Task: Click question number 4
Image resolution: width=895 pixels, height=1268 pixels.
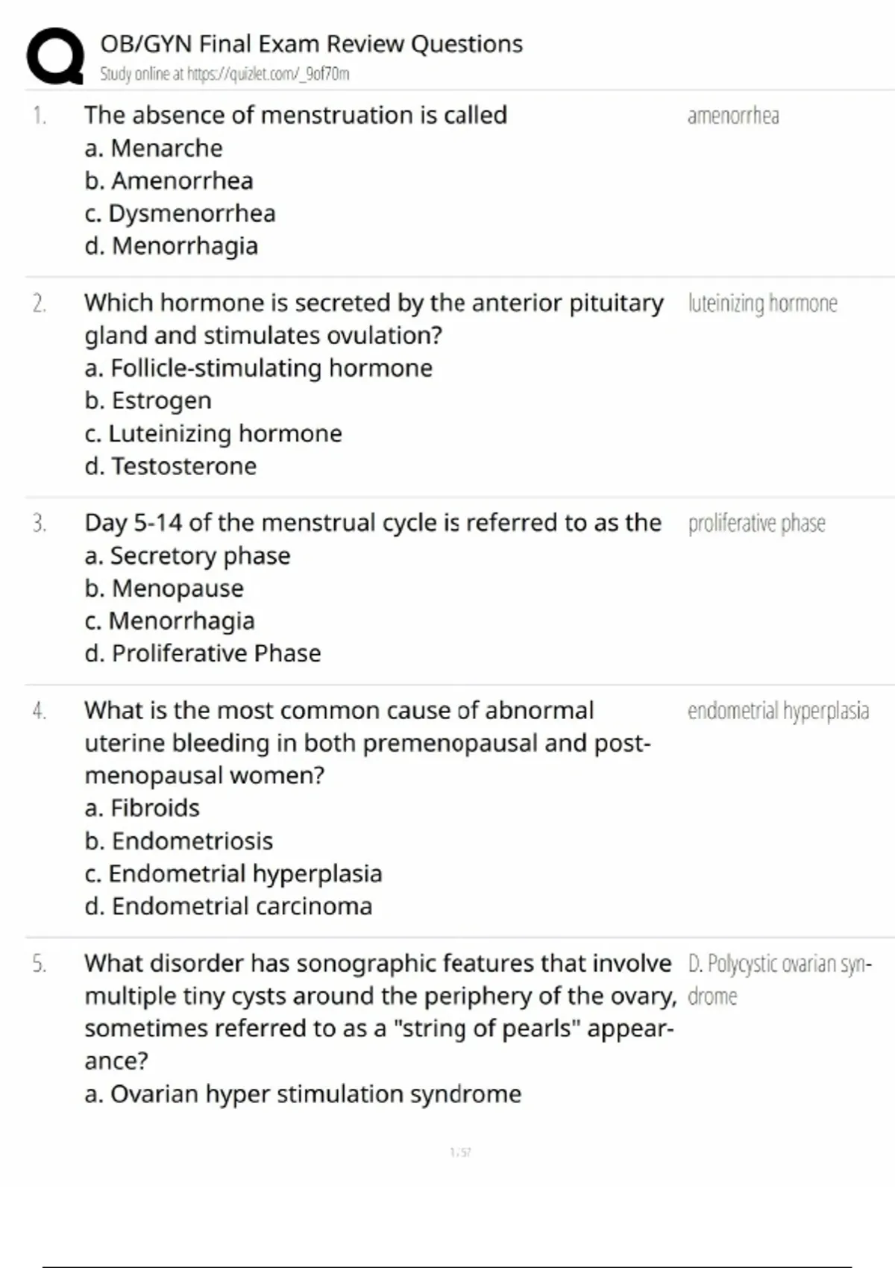Action: pos(39,711)
